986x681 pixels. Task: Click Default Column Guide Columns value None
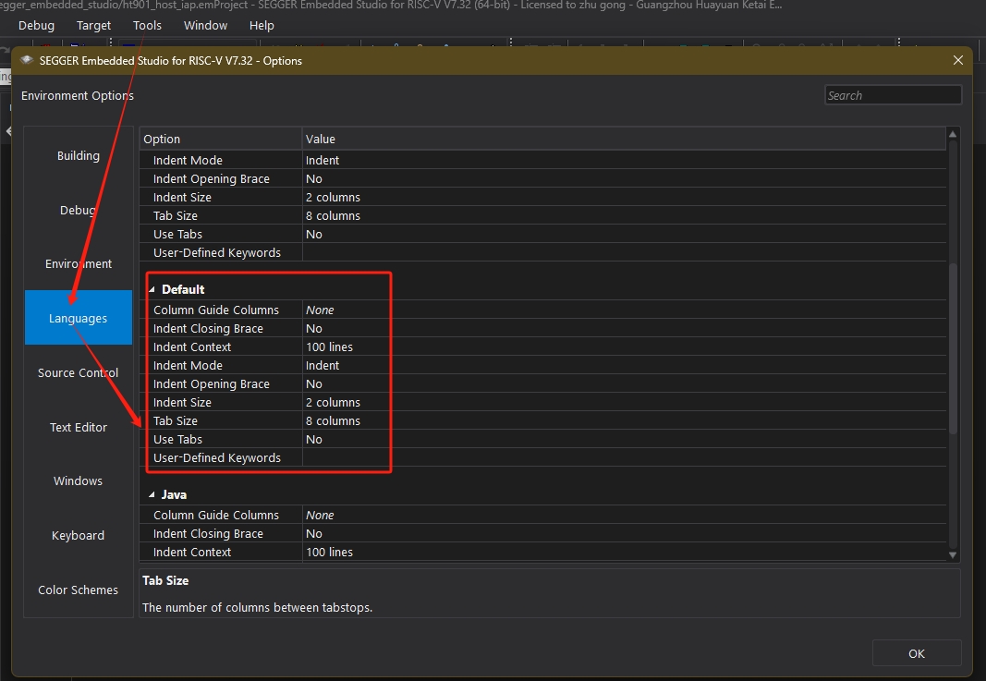[x=320, y=310]
